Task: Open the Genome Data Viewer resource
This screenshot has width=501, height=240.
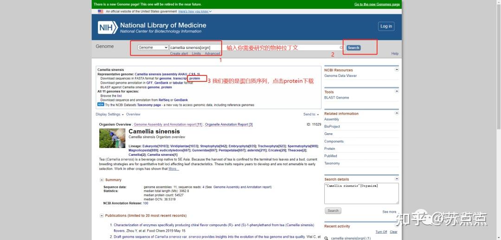Action: click(x=340, y=76)
